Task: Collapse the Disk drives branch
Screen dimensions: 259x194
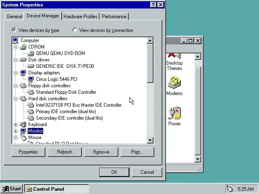Action: coord(15,60)
